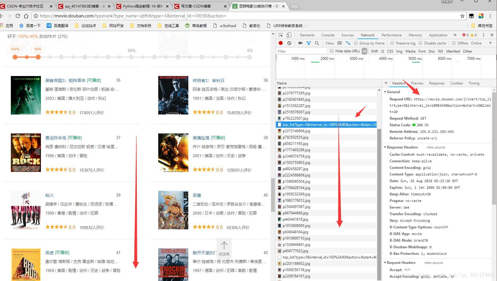
Task: Open the 在线工具 bookmark folder
Action: pos(168,26)
